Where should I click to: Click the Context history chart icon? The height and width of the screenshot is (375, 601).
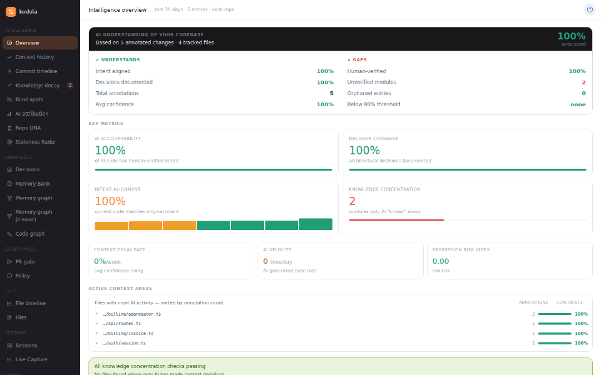(x=9, y=57)
